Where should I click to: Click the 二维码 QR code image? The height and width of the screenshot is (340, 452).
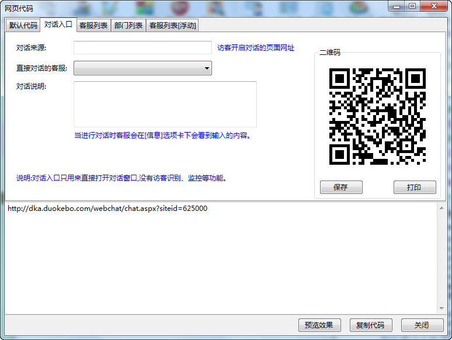click(x=377, y=116)
